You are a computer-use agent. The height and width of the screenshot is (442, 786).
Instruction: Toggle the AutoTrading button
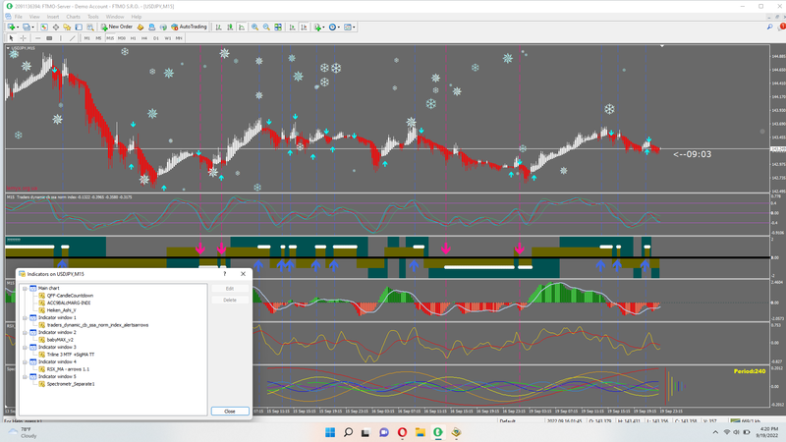point(189,27)
